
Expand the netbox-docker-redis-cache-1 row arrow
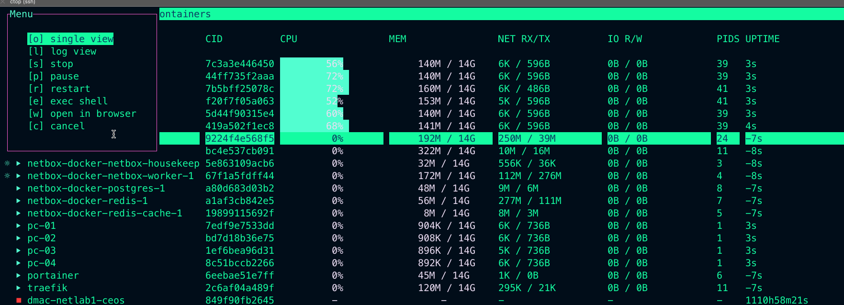pos(18,213)
